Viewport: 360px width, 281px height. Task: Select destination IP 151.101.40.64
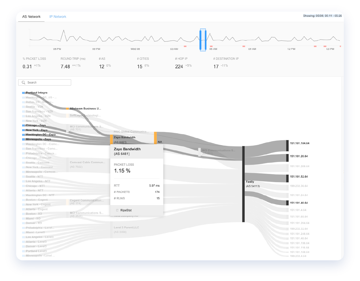click(x=299, y=203)
